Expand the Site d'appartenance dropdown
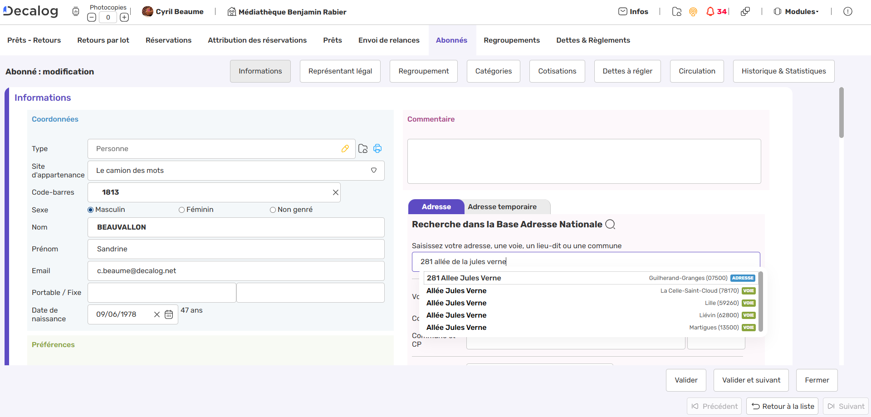The image size is (871, 417). [x=374, y=171]
